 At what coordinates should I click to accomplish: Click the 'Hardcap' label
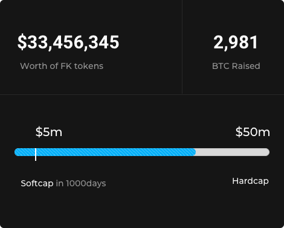pos(250,181)
